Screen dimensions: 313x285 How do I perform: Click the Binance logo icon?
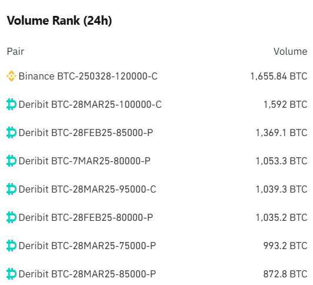[11, 76]
